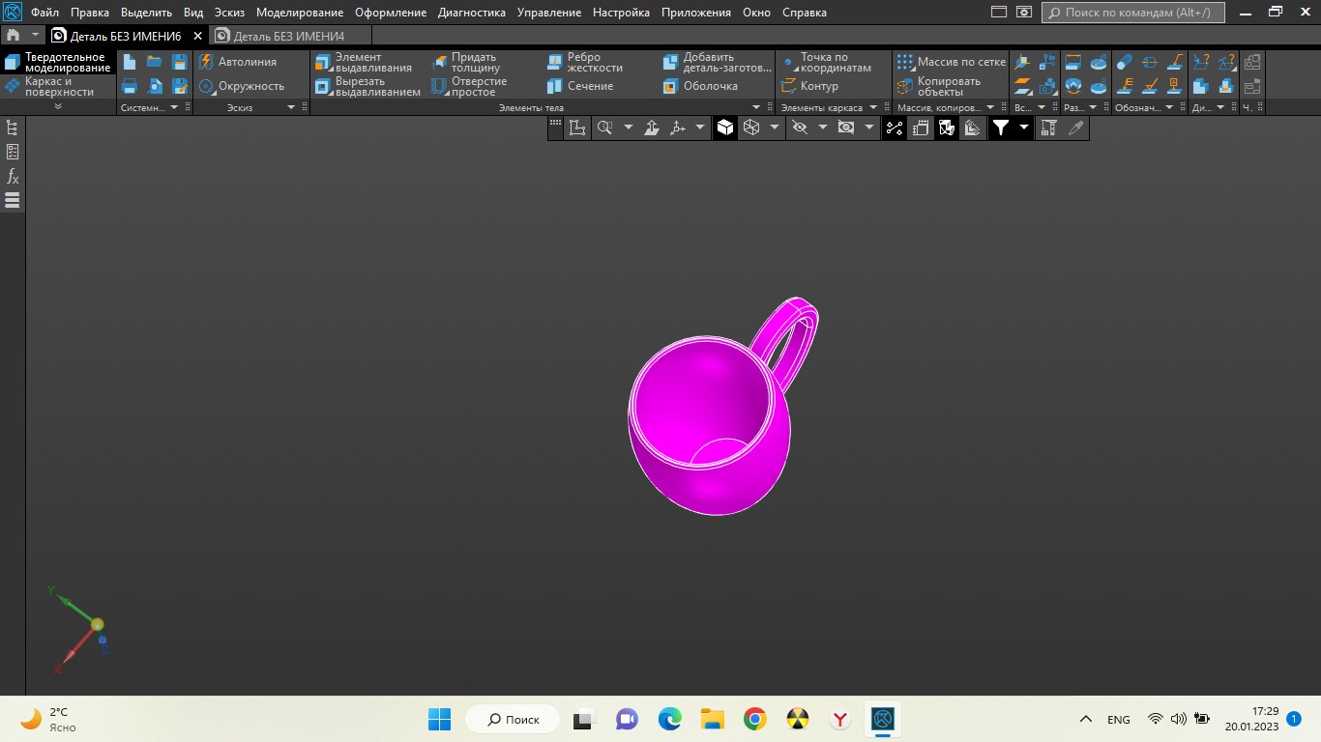The height and width of the screenshot is (742, 1321).
Task: Open the Моделирование menu
Action: (299, 13)
